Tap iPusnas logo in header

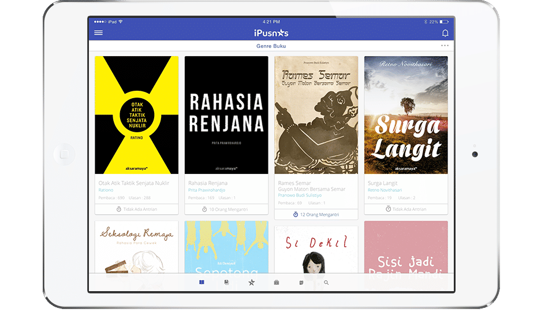coord(271,33)
